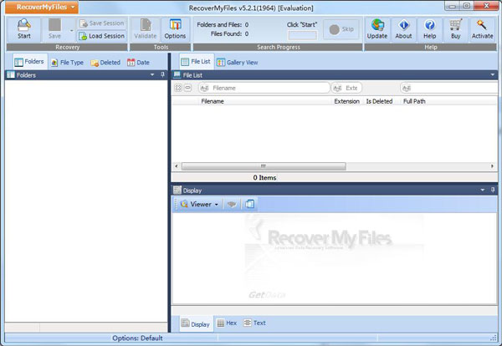
Task: Sort by the Extension column header
Action: pos(346,101)
